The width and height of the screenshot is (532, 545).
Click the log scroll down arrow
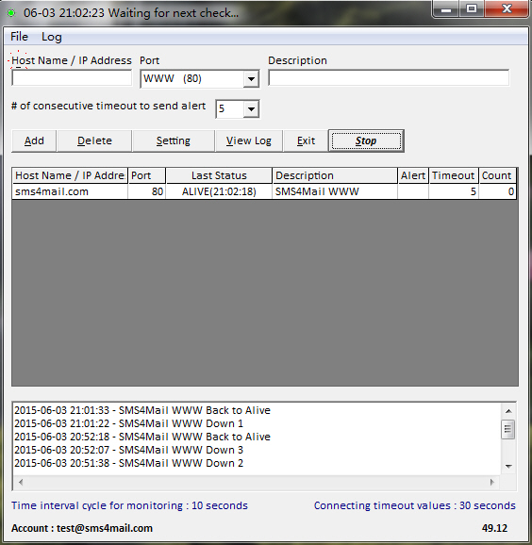point(508,467)
